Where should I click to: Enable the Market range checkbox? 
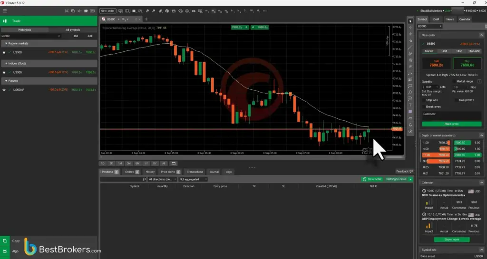click(x=454, y=81)
